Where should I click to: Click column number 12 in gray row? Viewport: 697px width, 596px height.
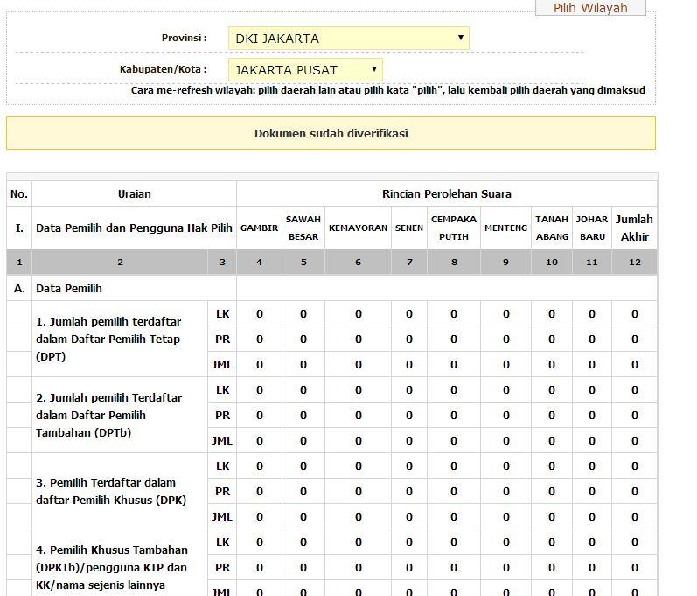coord(635,262)
